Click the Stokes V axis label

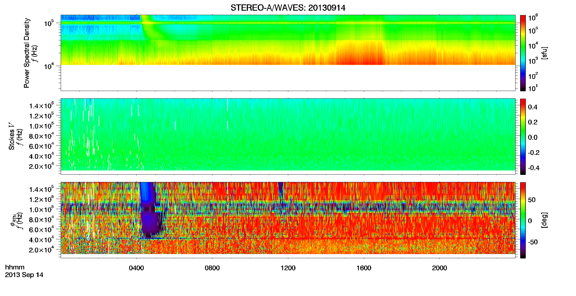click(x=12, y=137)
